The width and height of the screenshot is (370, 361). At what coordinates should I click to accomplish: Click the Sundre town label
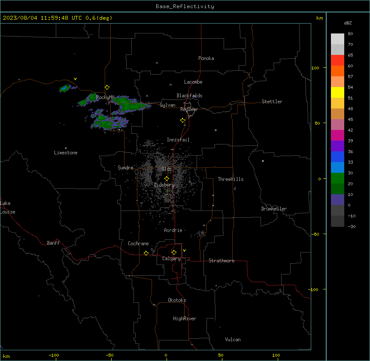[x=125, y=168]
